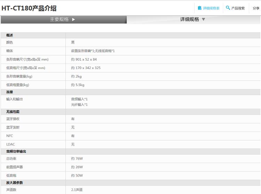The width and height of the screenshot is (261, 194).
Task: Select the 约 5.5kg value
Action: tap(78, 85)
